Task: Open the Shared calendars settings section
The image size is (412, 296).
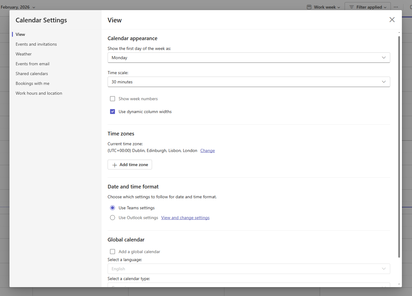Action: click(x=32, y=73)
